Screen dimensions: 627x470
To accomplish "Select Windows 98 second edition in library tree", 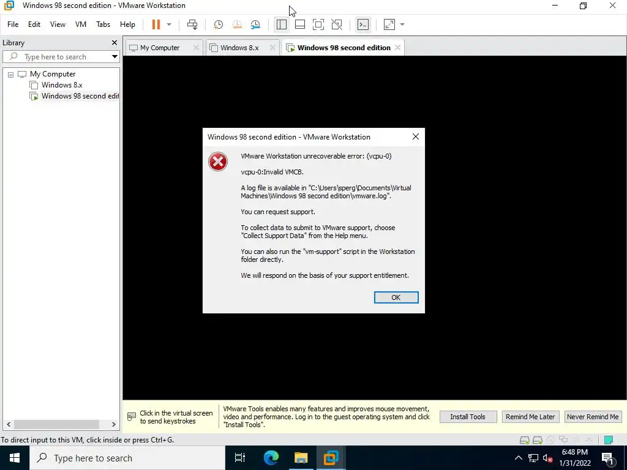I will [80, 96].
